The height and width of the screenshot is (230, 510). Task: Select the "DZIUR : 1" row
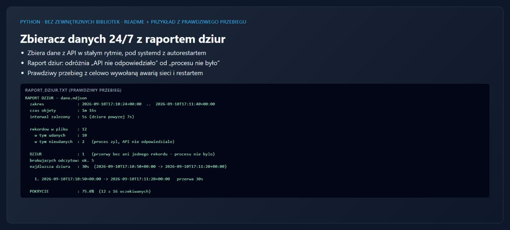(x=122, y=154)
